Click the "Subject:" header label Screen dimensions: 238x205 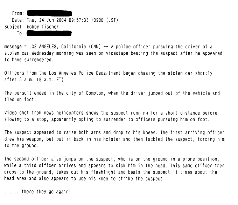coord(14,27)
